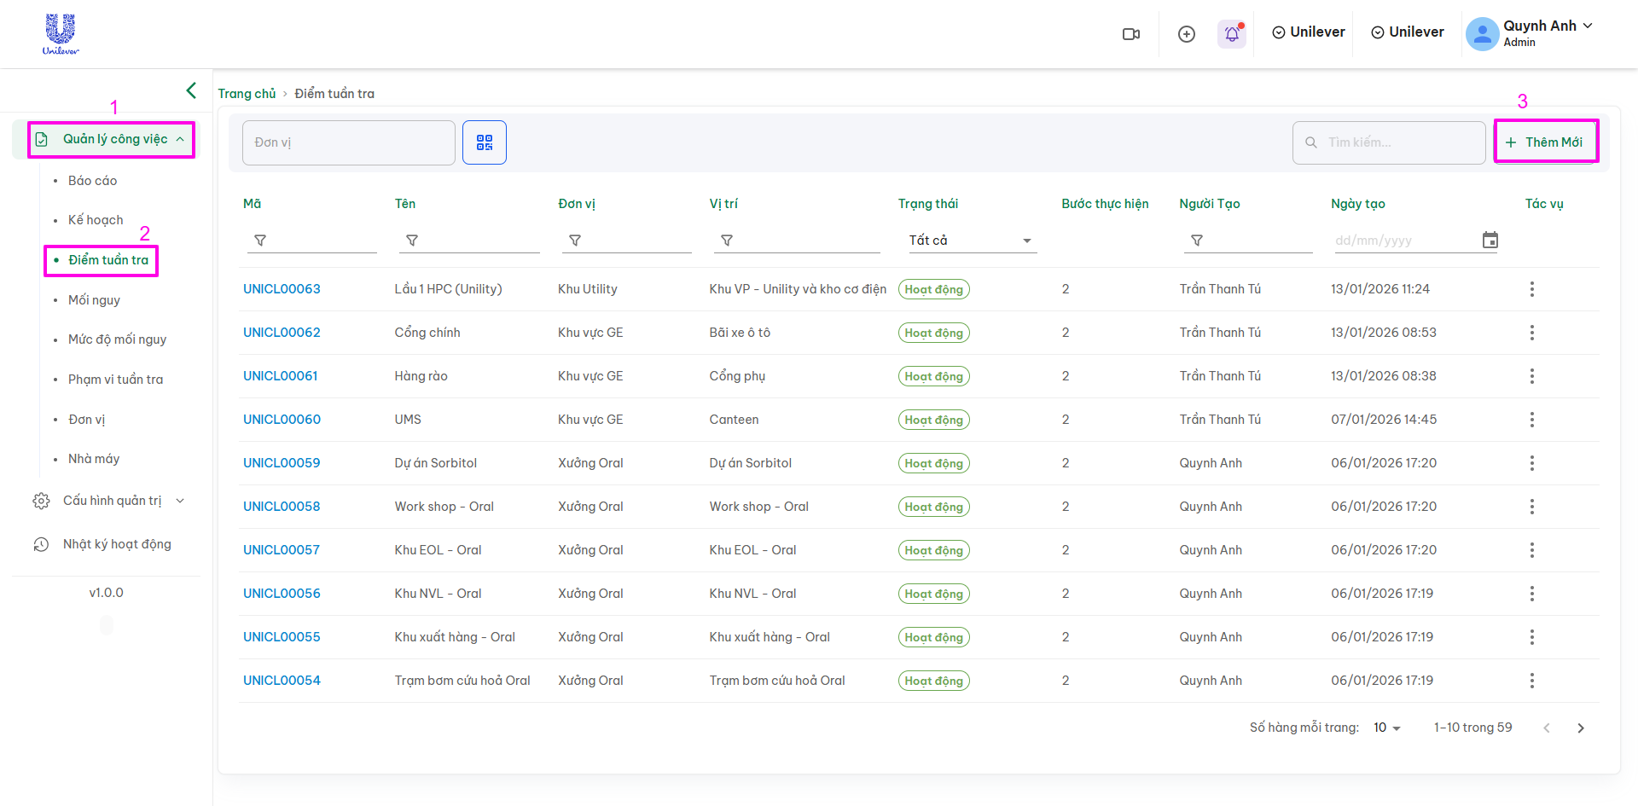Open the three-dot actions menu for UNICL00063

pyautogui.click(x=1531, y=289)
